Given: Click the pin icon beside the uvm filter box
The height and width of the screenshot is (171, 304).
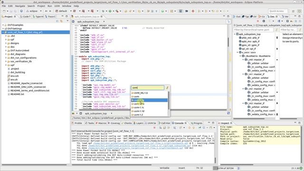Looking at the screenshot, I should [167, 88].
